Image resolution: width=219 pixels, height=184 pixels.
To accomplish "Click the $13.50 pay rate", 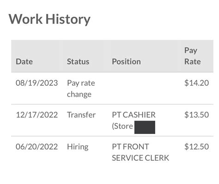I will 196,115.
